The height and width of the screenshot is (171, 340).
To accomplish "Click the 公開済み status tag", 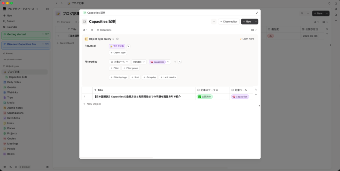I will coord(205,97).
